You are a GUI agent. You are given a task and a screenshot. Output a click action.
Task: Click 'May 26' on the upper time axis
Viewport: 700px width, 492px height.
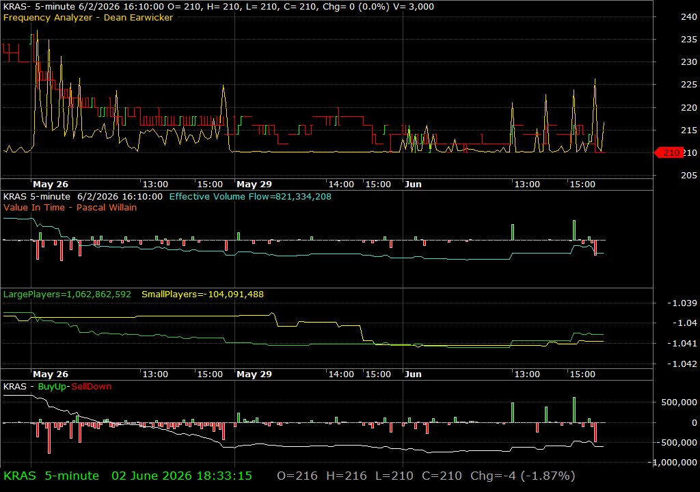click(x=51, y=184)
